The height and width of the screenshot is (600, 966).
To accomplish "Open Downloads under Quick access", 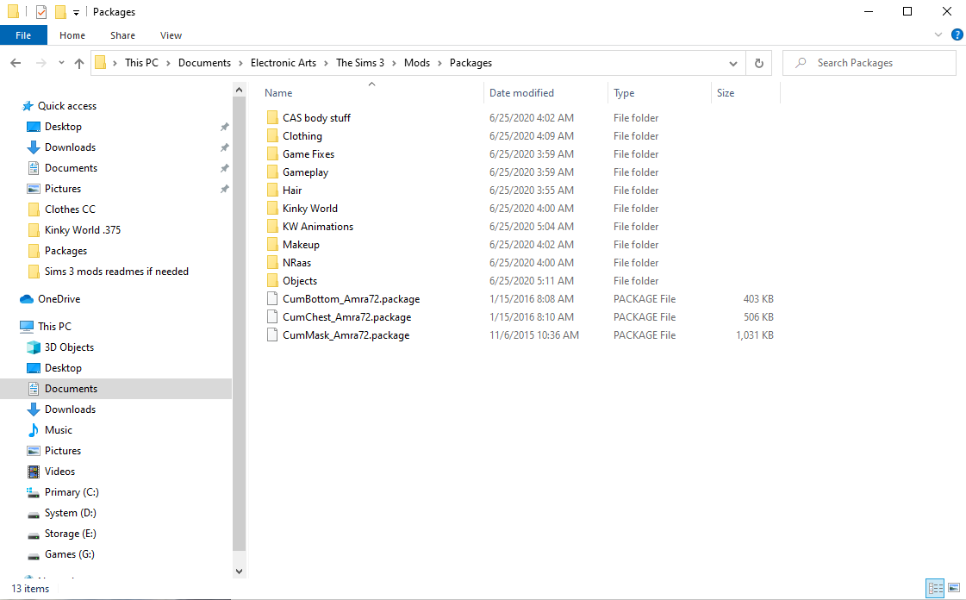I will [70, 147].
